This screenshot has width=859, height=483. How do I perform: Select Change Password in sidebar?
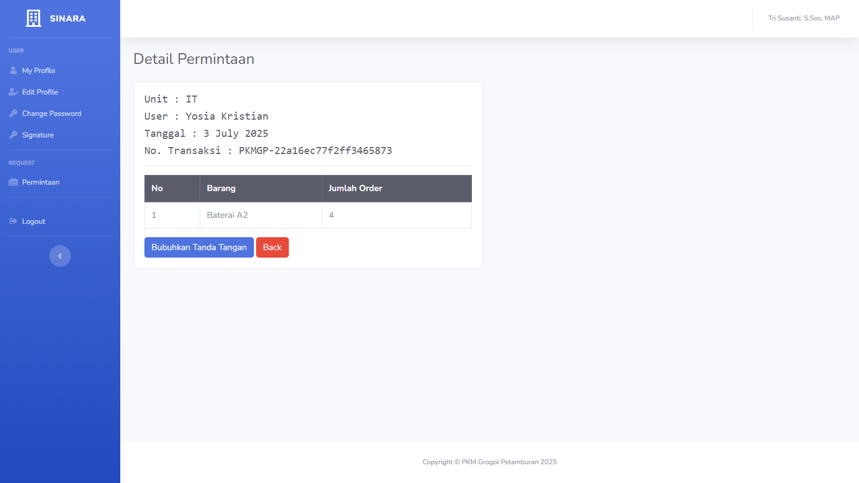(52, 113)
